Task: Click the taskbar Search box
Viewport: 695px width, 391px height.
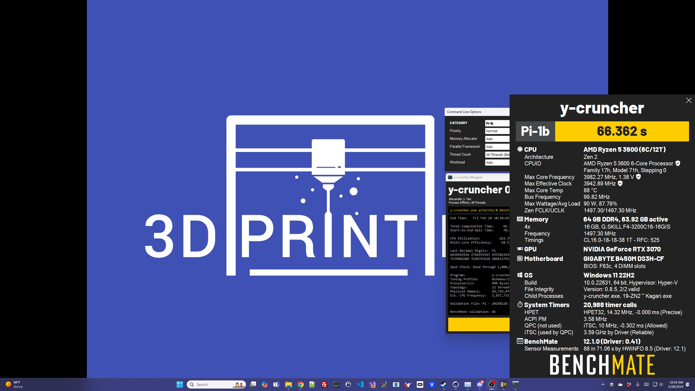Action: click(216, 384)
